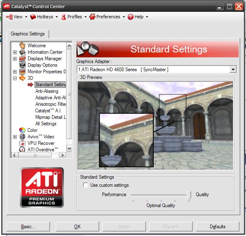Open the View menu dropdown arrow
Viewport: 246px width, 236px height.
coord(26,17)
